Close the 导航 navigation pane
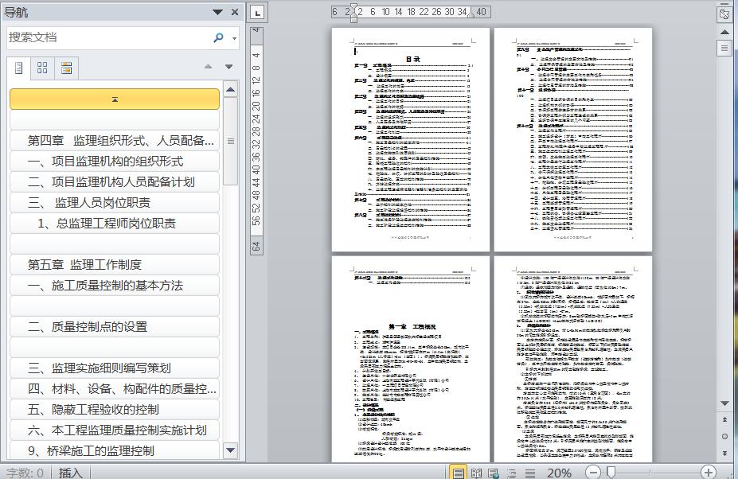This screenshot has height=479, width=738. pos(235,12)
